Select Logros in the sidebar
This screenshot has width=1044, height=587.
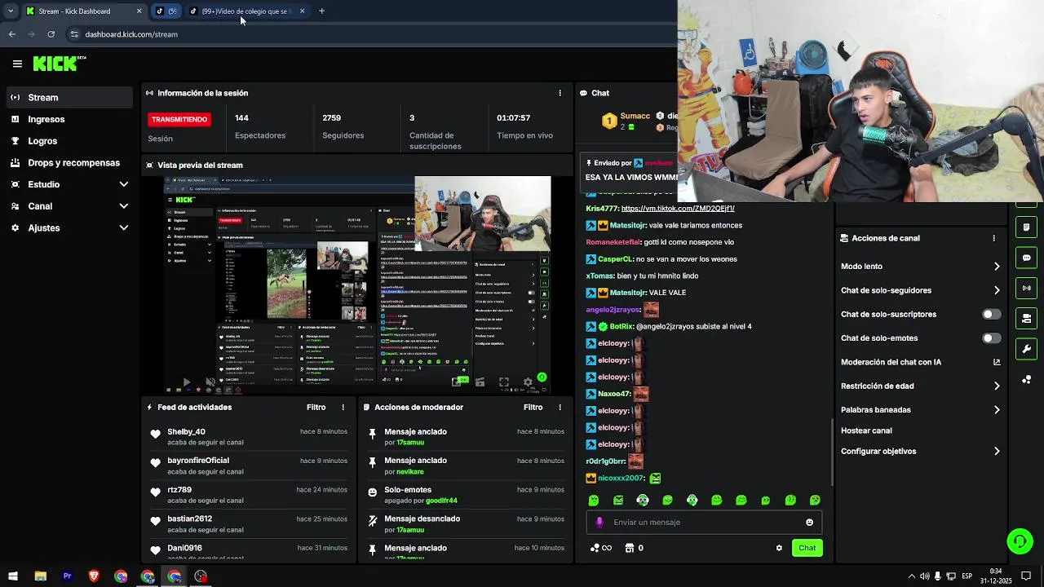pyautogui.click(x=69, y=141)
